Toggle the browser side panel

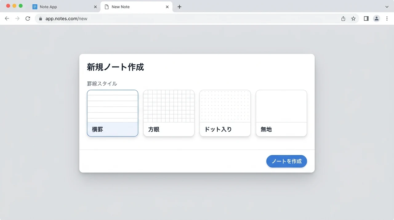pos(366,18)
